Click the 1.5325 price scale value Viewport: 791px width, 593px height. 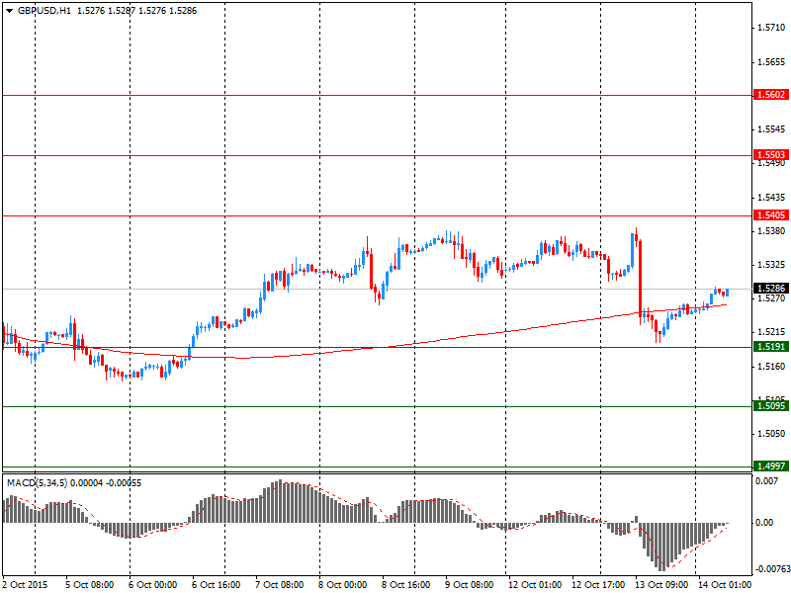click(x=772, y=265)
